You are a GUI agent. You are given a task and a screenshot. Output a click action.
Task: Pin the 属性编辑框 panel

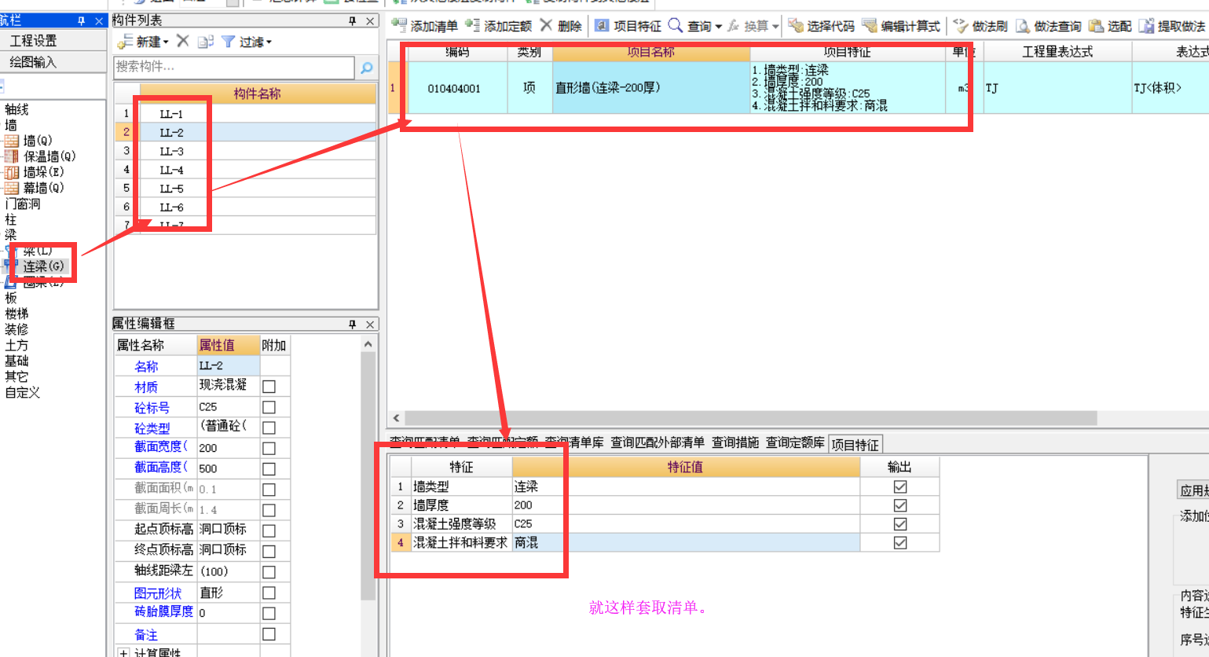click(353, 324)
